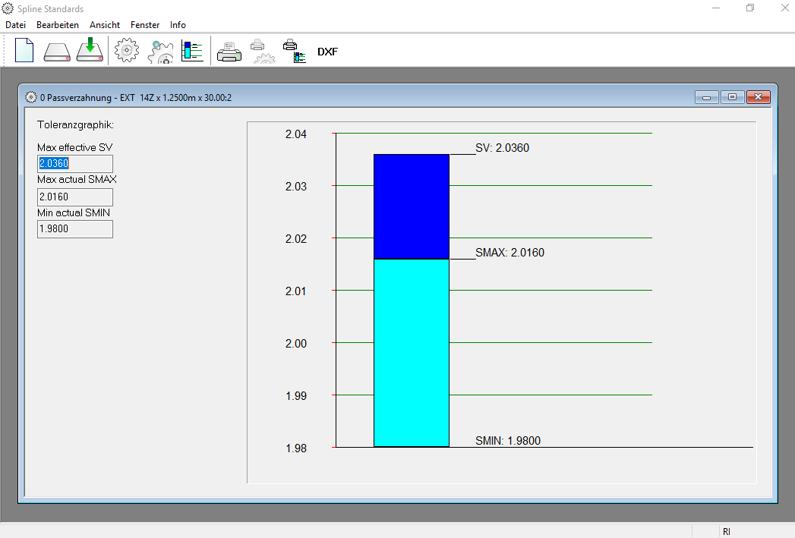
Task: Export drawing with the DXF button
Action: click(327, 52)
